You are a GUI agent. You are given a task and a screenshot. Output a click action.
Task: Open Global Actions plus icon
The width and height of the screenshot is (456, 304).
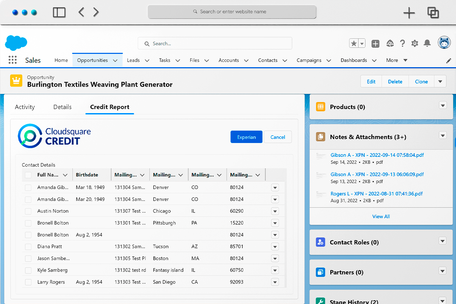click(375, 43)
